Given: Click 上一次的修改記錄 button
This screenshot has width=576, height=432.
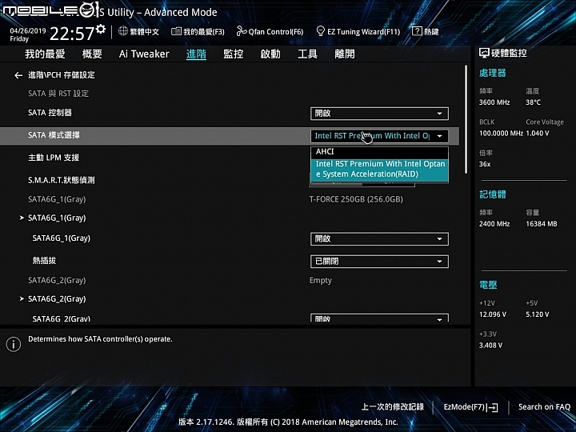Looking at the screenshot, I should point(393,407).
